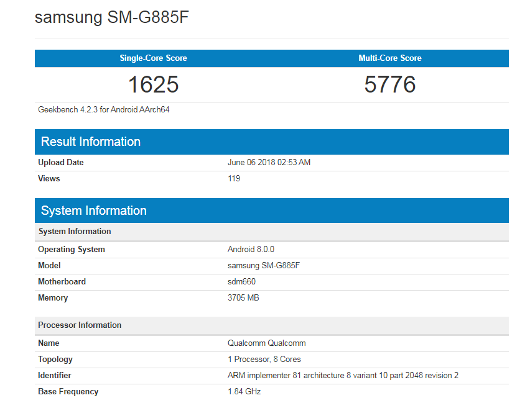Select the Operating System label
The height and width of the screenshot is (403, 530).
tap(72, 250)
